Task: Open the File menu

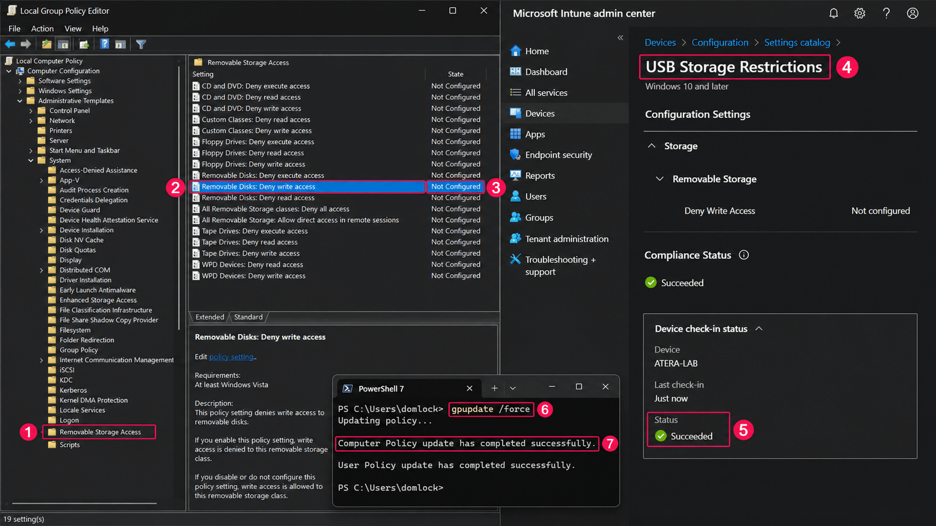Action: tap(15, 29)
